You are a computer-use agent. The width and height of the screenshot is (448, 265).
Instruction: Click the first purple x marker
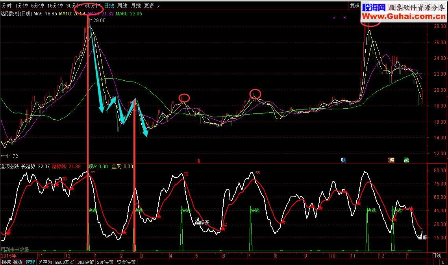334,18
